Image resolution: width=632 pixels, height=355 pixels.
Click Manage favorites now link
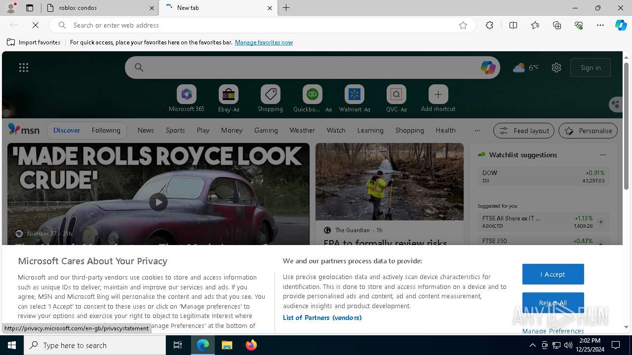(264, 42)
